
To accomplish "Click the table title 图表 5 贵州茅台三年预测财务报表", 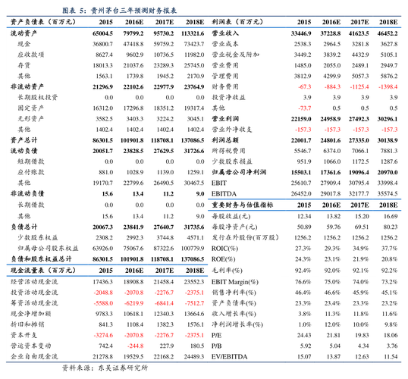I will (x=119, y=11).
